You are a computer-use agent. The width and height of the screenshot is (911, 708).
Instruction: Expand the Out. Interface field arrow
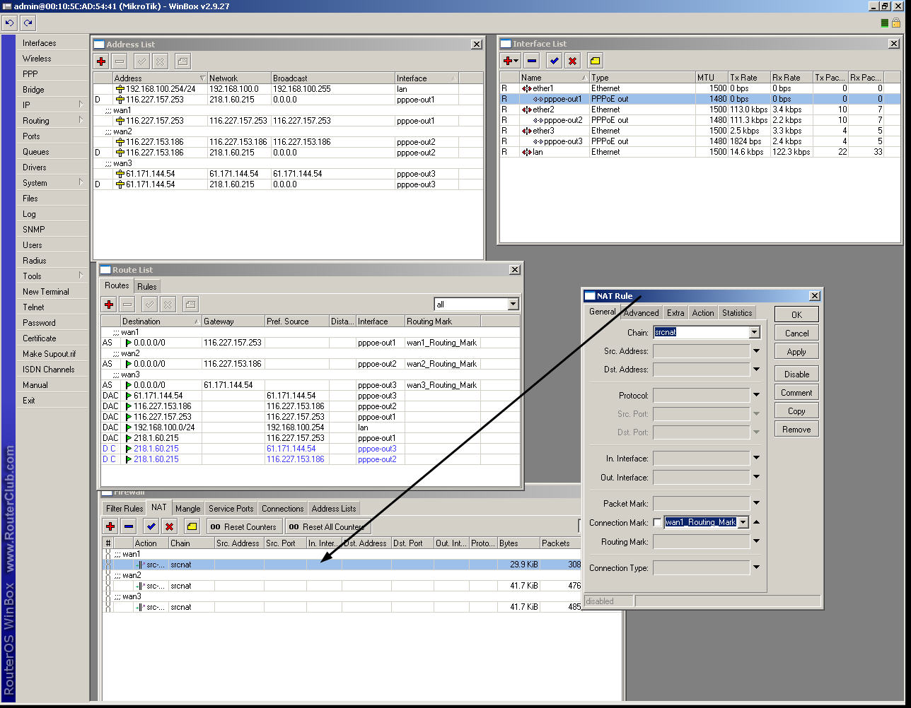756,478
